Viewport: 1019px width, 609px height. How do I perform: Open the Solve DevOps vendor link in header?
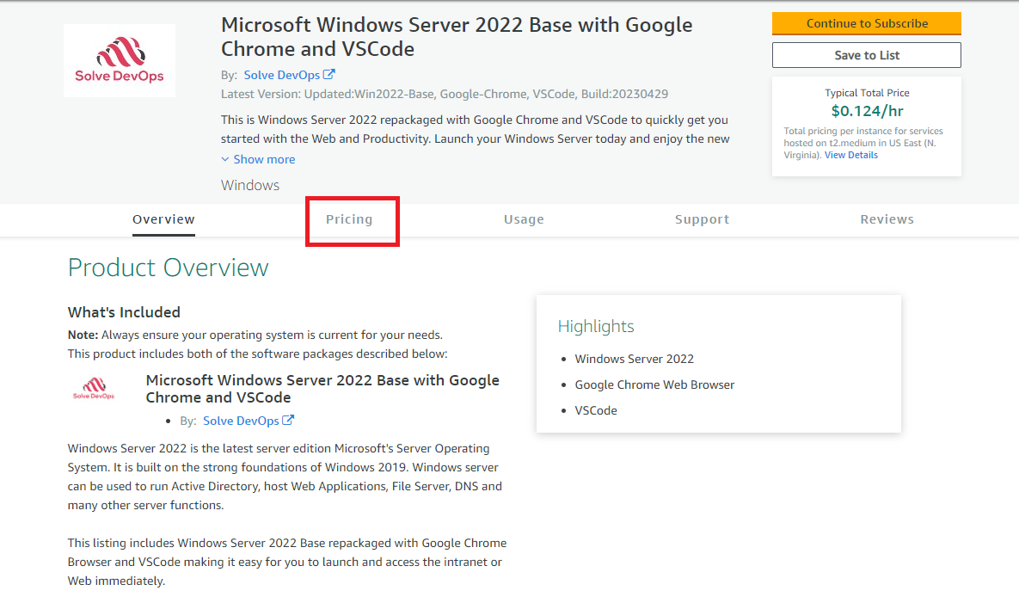[x=281, y=75]
